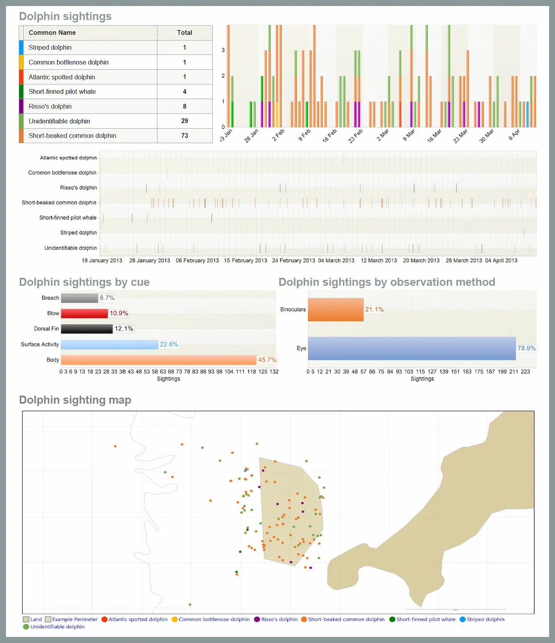The image size is (555, 643).
Task: Click the orange swatch beside Short-beaked common dolphin table row
Action: (x=21, y=136)
